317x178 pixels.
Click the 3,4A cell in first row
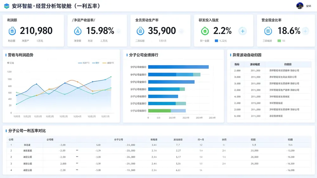tap(154, 145)
